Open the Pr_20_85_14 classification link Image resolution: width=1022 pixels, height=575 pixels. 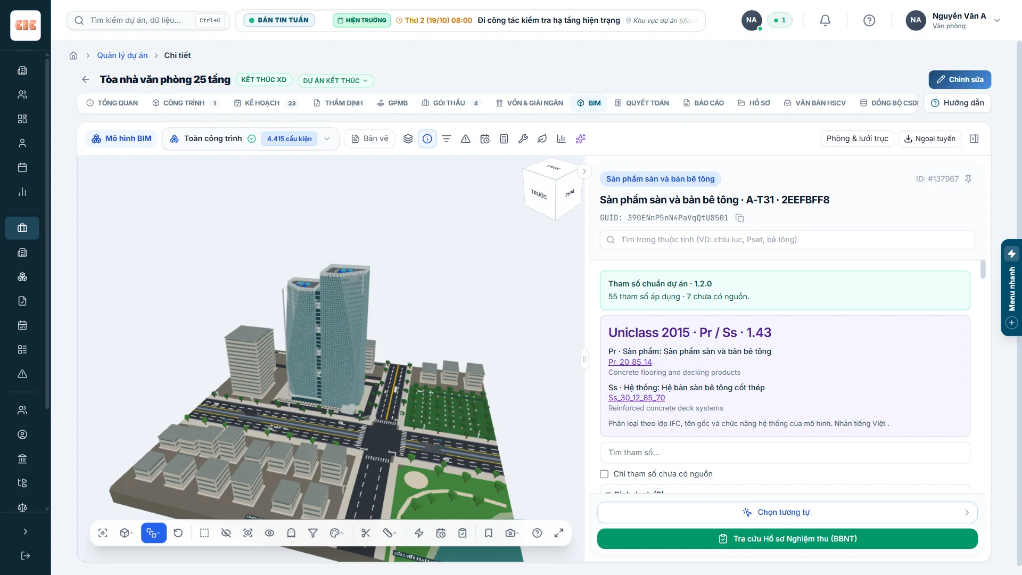click(x=630, y=362)
